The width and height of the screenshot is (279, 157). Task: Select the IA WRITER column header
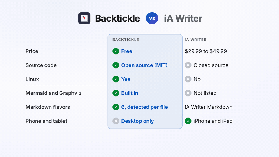(196, 40)
